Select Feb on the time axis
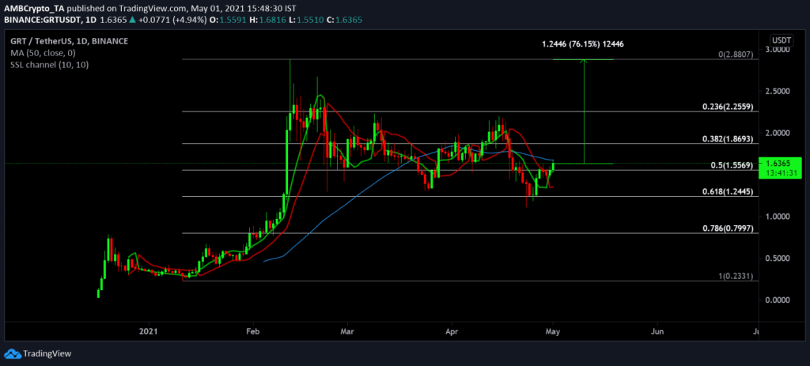The width and height of the screenshot is (810, 366). [252, 333]
